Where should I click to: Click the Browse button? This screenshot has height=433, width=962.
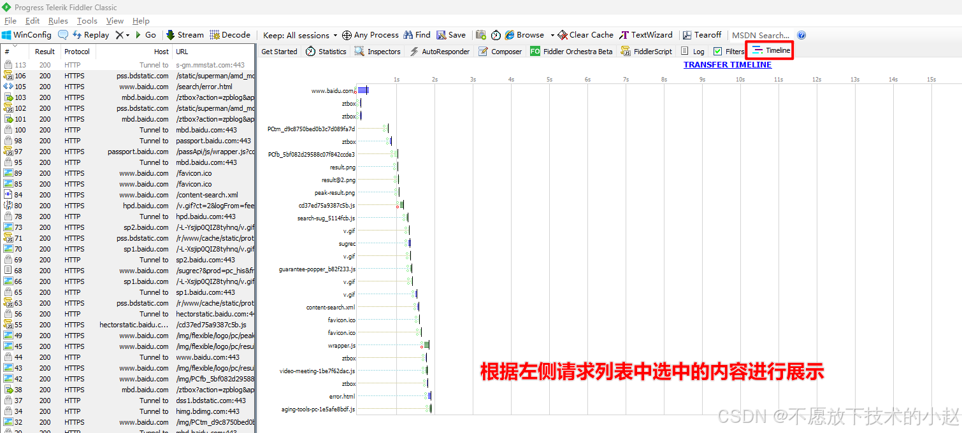click(524, 35)
